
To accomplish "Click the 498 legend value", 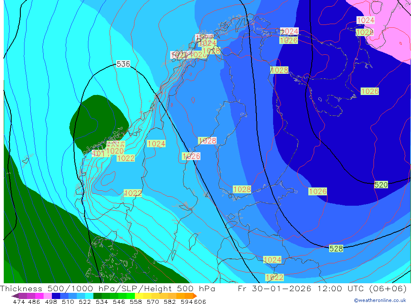I will coord(51,302).
